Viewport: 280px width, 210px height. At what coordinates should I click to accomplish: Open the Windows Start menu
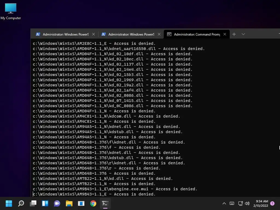tap(9, 203)
